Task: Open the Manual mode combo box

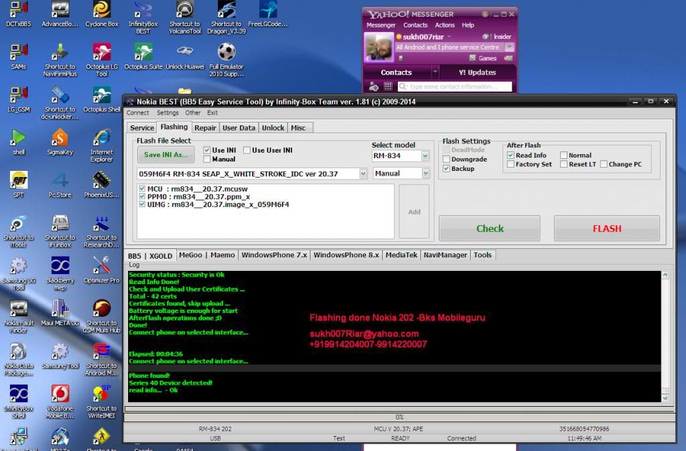Action: 425,174
